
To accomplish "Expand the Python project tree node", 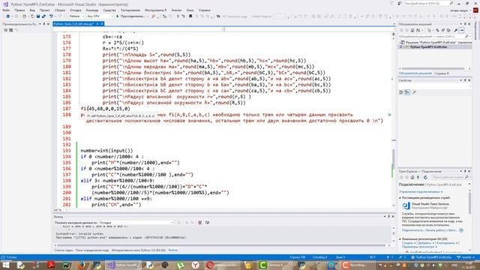I will pyautogui.click(x=401, y=46).
